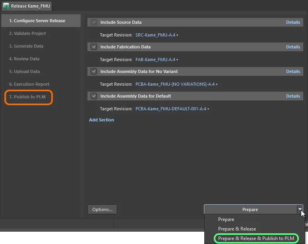
Task: Toggle Include Assembly Data for No Variant checkbox
Action: pyautogui.click(x=94, y=71)
